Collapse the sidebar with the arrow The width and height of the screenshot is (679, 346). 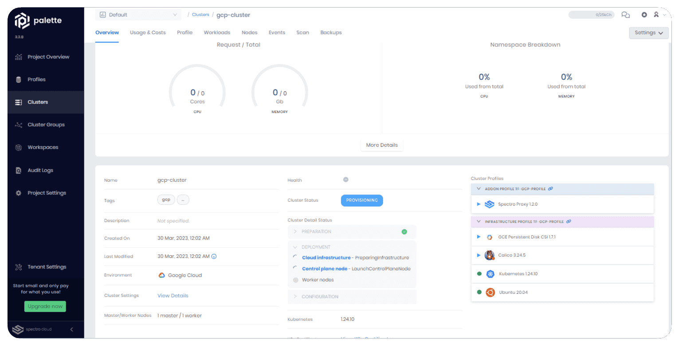click(x=72, y=330)
